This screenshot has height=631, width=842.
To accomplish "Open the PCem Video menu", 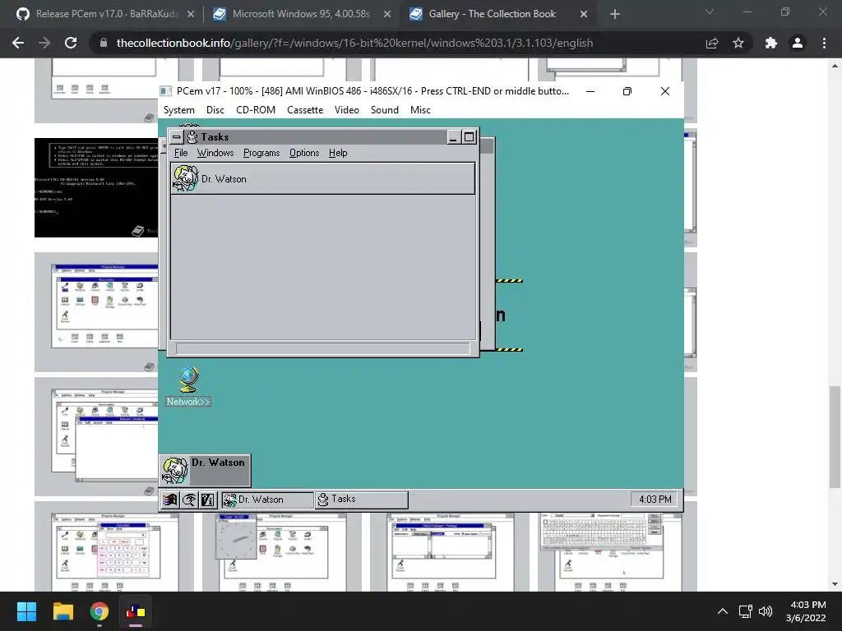I will tap(347, 110).
